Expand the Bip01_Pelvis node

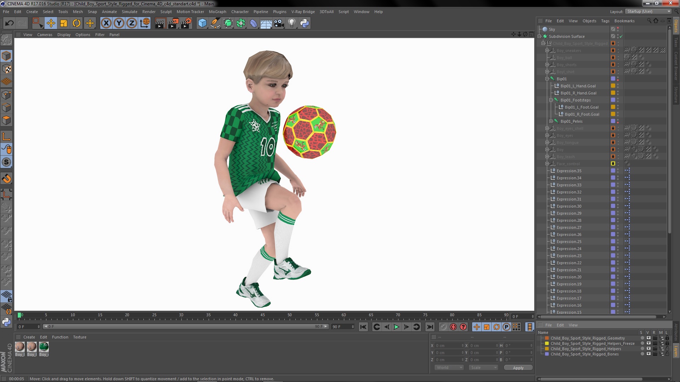pos(551,121)
